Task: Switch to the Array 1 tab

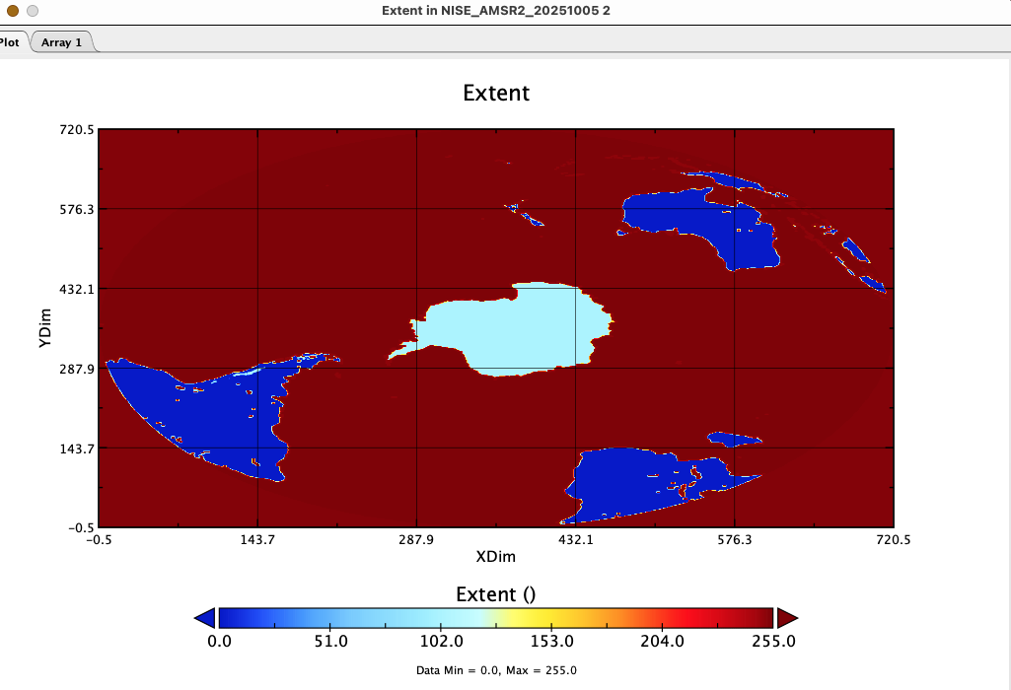Action: [61, 42]
